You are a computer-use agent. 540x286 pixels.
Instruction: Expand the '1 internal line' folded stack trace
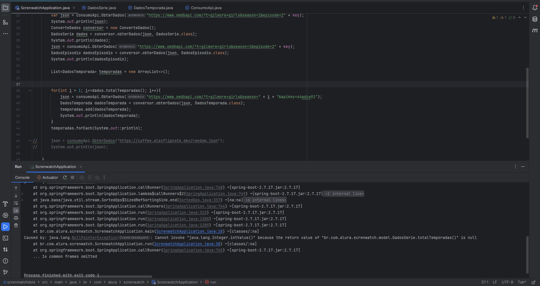coord(344,194)
